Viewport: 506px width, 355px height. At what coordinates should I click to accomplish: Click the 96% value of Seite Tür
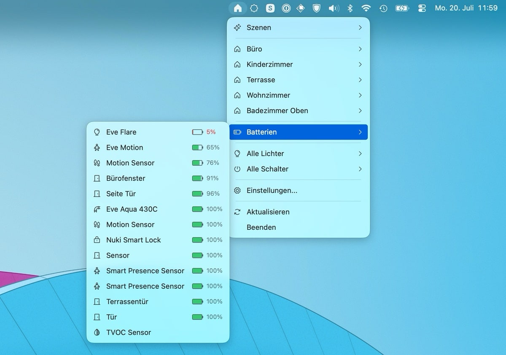point(213,194)
